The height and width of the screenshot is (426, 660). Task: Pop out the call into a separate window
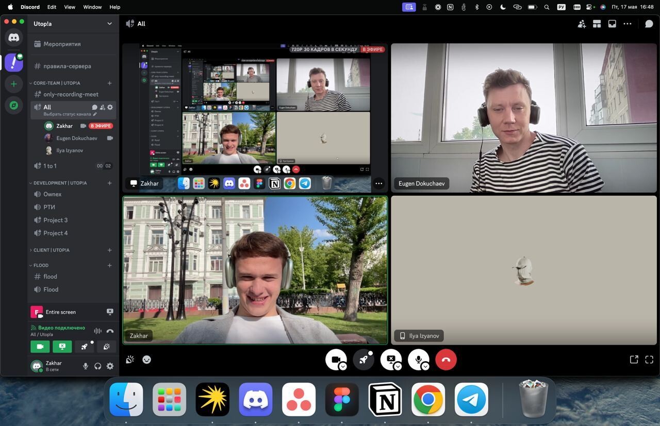pos(634,360)
